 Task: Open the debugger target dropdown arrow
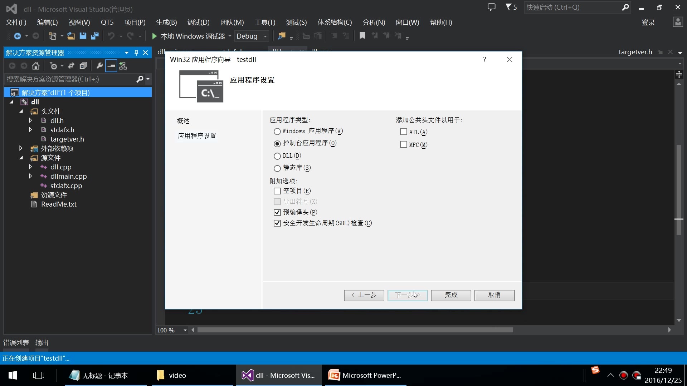(230, 36)
